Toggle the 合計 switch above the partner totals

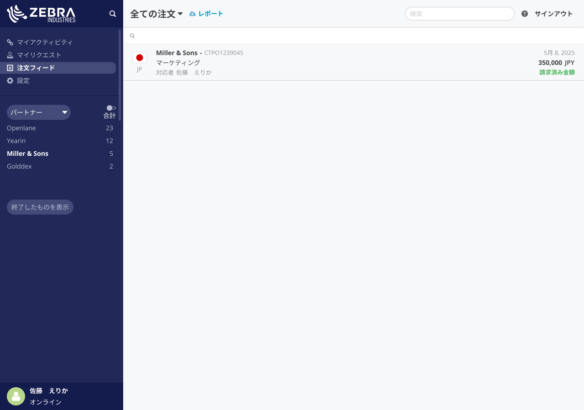(x=110, y=108)
